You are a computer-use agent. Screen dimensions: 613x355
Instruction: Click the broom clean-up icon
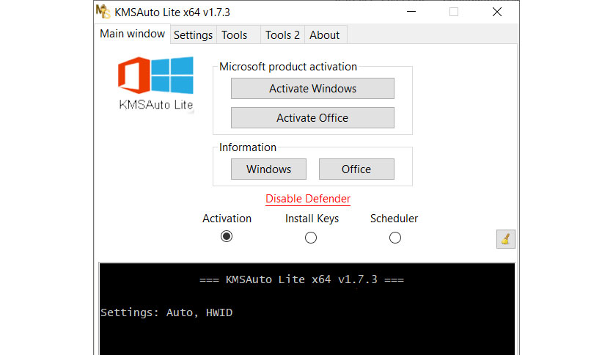(506, 238)
